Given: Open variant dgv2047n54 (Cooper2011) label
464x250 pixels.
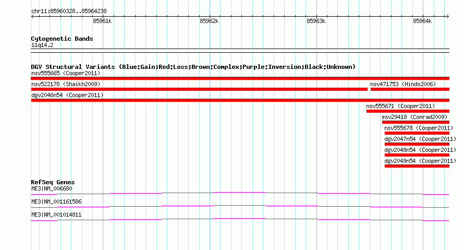Looking at the screenshot, I should click(420, 139).
